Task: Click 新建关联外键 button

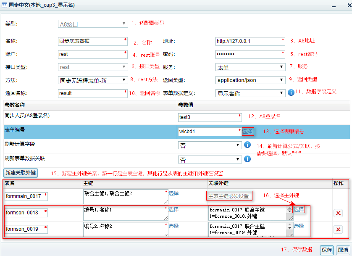Action: click(x=20, y=173)
